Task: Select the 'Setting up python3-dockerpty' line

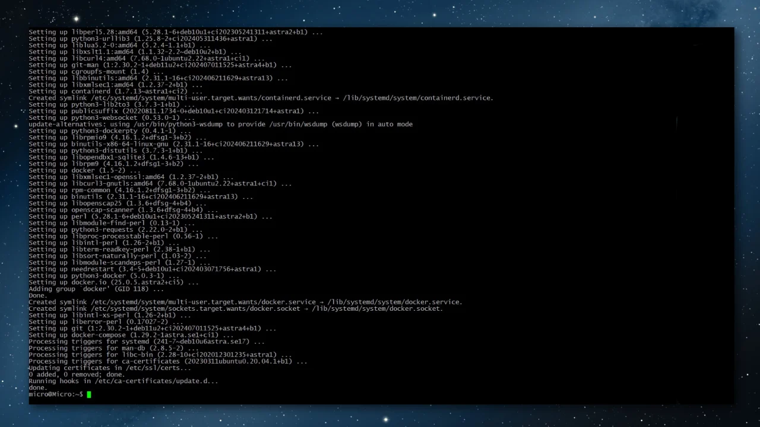Action: point(110,130)
